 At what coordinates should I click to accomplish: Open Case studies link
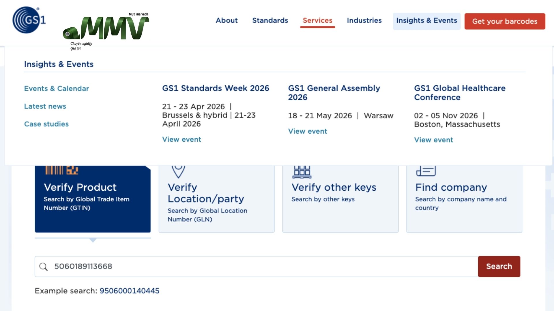click(x=46, y=124)
